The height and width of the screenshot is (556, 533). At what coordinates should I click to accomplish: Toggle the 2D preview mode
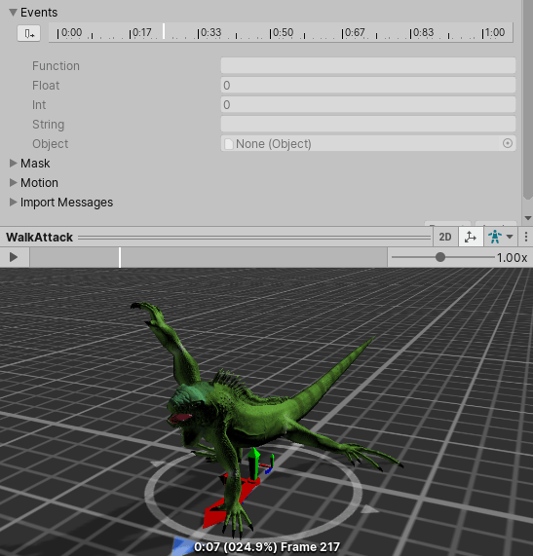445,237
